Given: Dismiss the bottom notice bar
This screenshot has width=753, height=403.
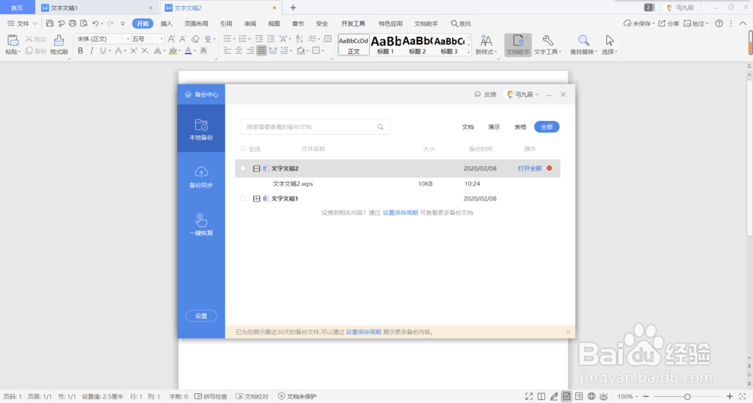Looking at the screenshot, I should pos(568,332).
